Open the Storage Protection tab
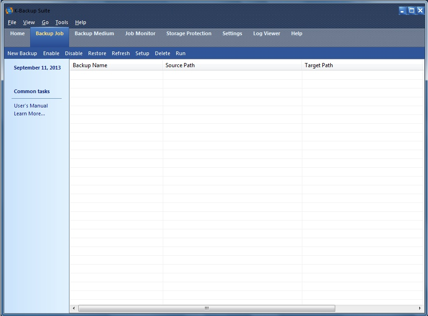428x316 pixels. pyautogui.click(x=189, y=33)
